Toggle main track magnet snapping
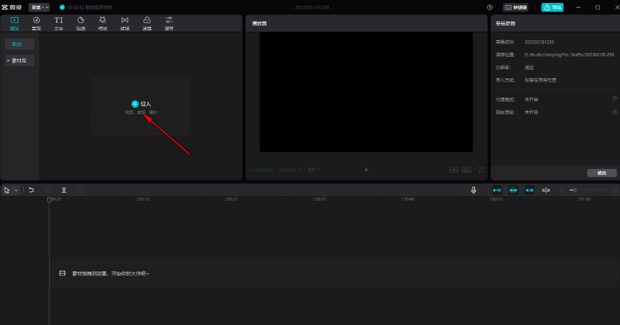Image resolution: width=620 pixels, height=325 pixels. click(497, 190)
